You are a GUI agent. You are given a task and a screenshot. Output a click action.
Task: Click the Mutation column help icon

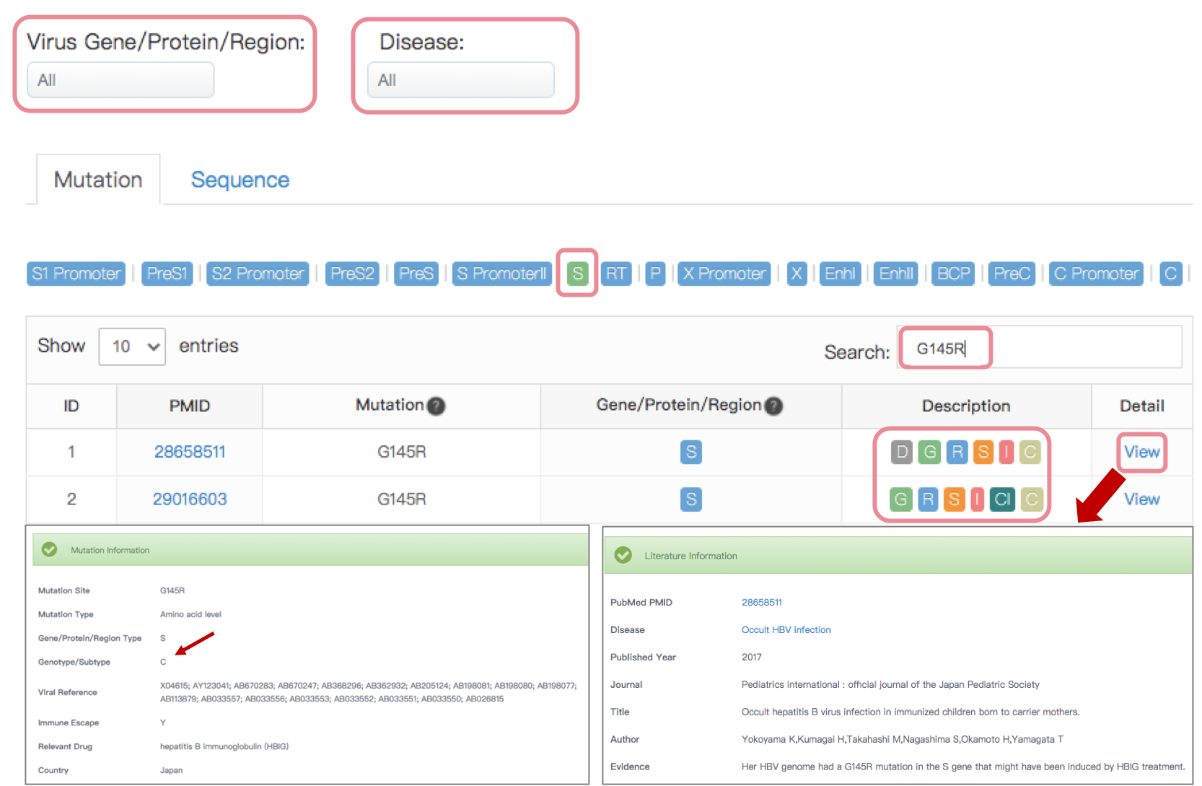coord(436,406)
